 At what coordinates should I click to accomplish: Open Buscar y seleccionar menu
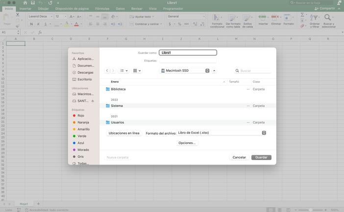point(329,21)
